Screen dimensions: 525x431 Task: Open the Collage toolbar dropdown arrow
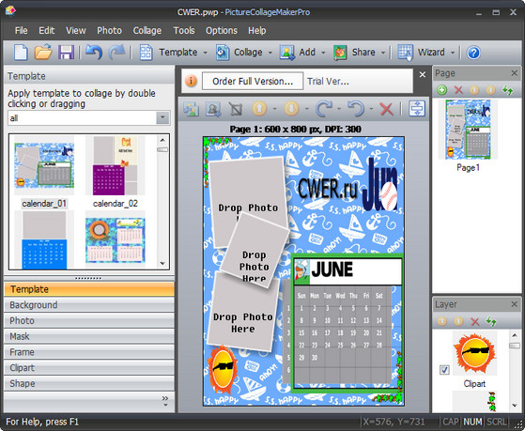click(270, 53)
